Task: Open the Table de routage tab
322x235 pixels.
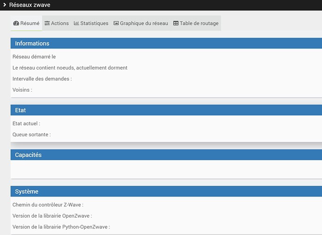Action: 196,23
